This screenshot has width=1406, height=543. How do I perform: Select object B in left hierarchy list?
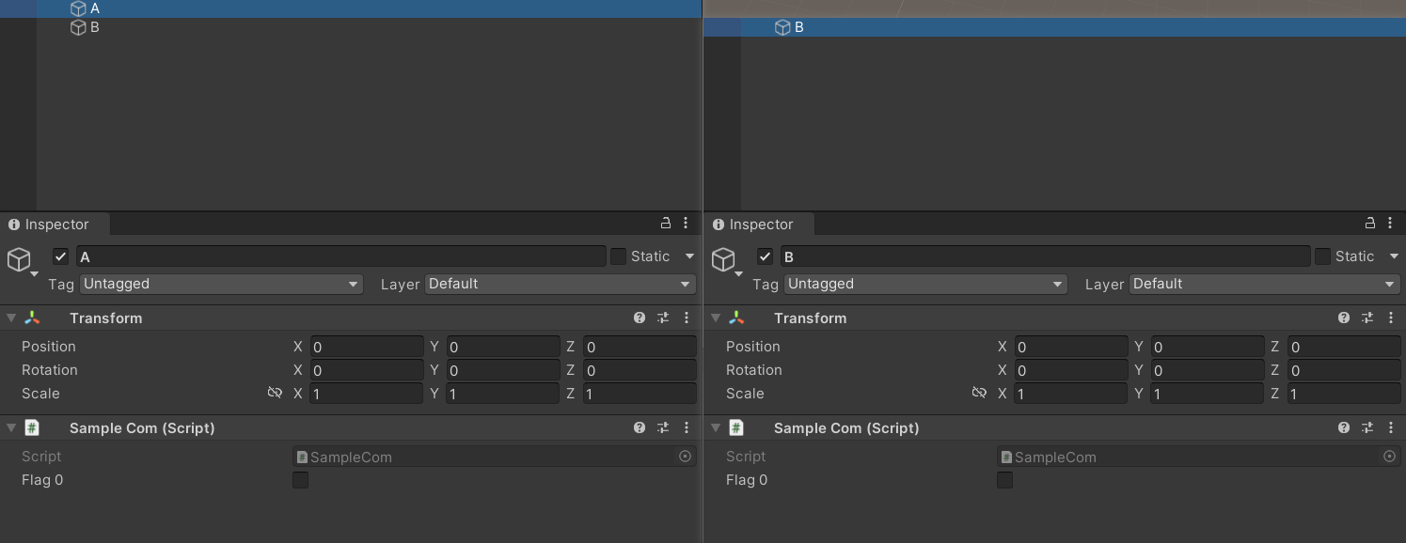[x=94, y=27]
